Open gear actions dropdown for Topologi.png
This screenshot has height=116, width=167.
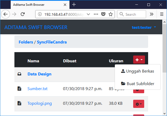139,104
